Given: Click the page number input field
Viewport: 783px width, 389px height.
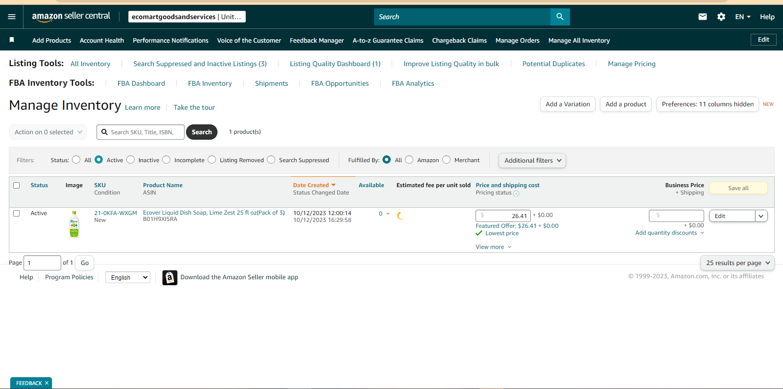Looking at the screenshot, I should pos(43,263).
